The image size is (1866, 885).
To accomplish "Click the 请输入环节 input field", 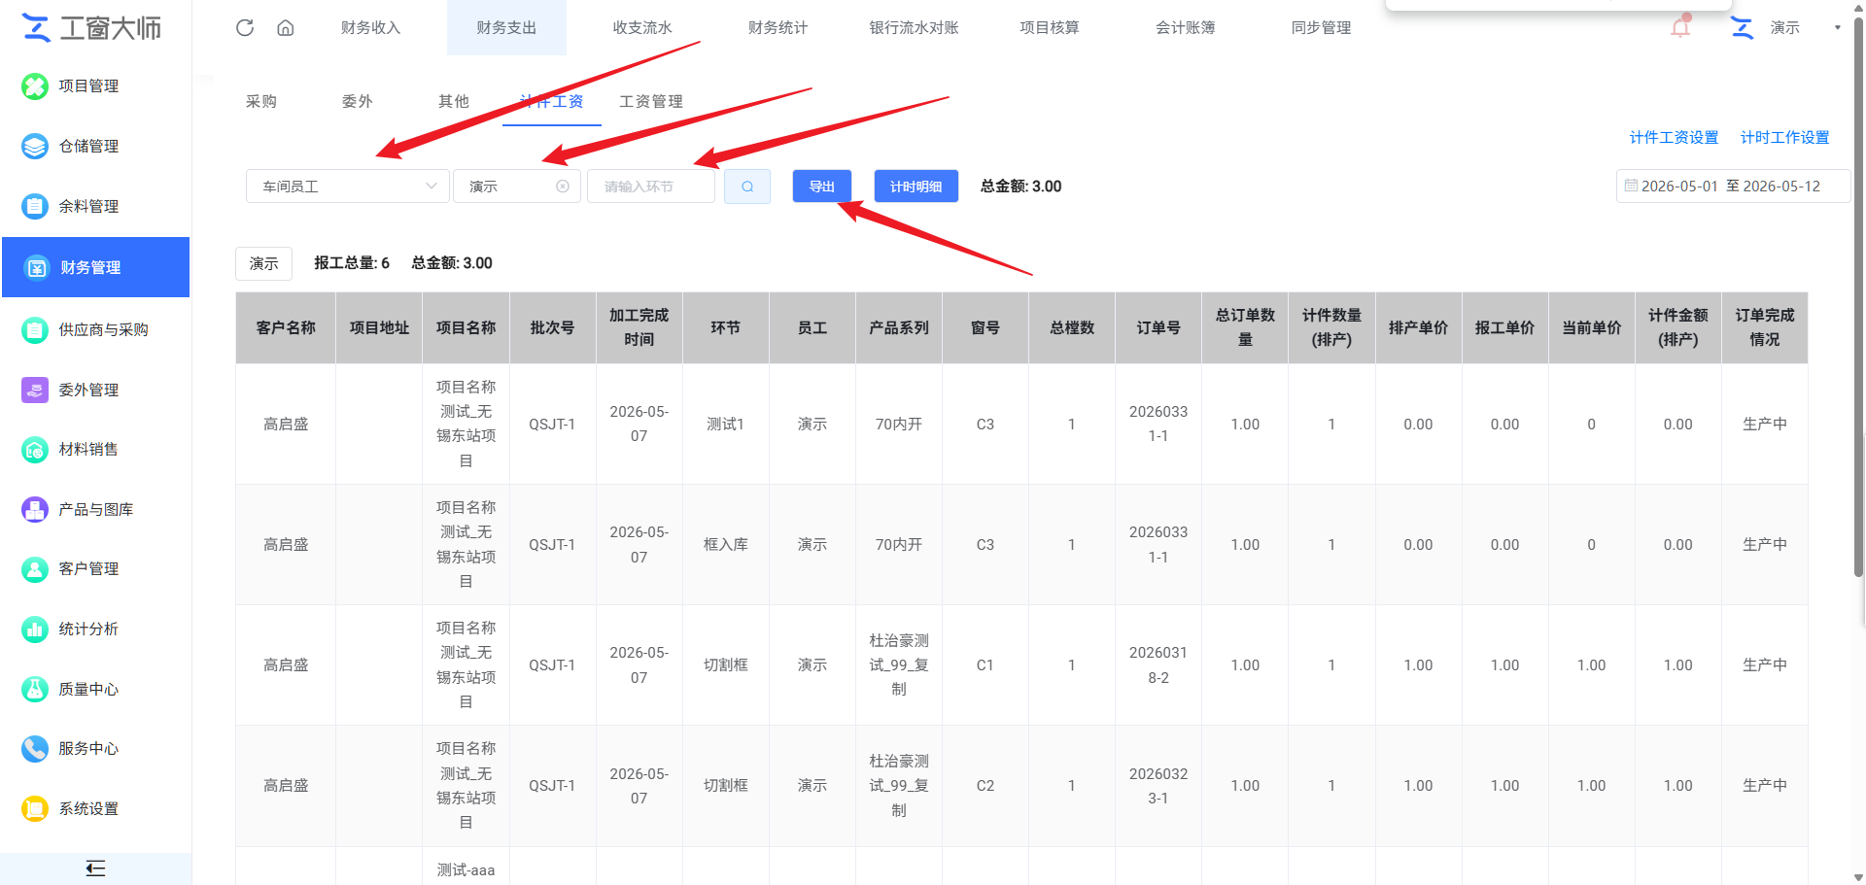I will click(651, 187).
